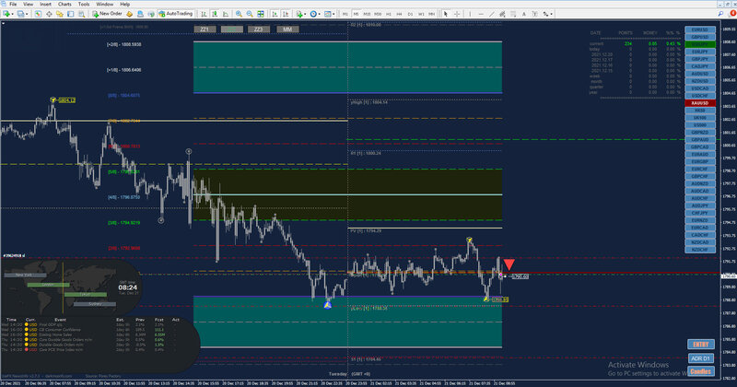Select the crosshair cursor tool
737x387 pixels.
[x=456, y=14]
